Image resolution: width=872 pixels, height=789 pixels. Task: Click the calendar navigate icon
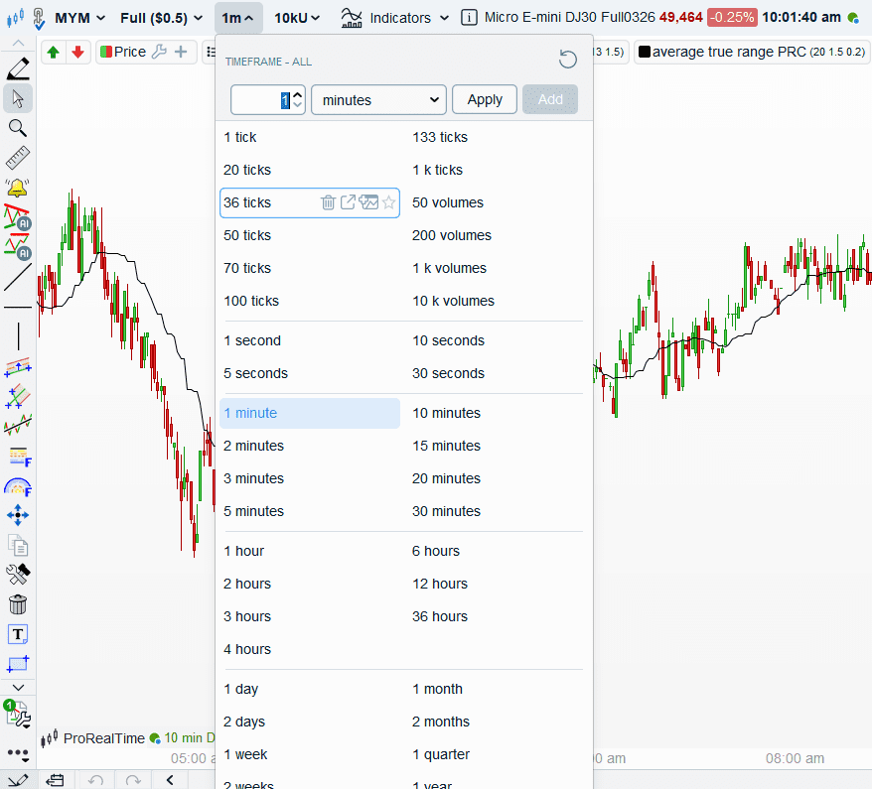click(x=55, y=780)
